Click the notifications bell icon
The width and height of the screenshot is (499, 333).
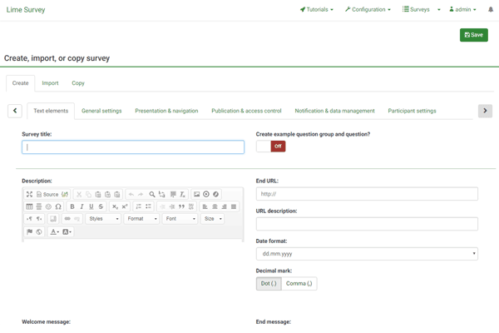tap(491, 10)
